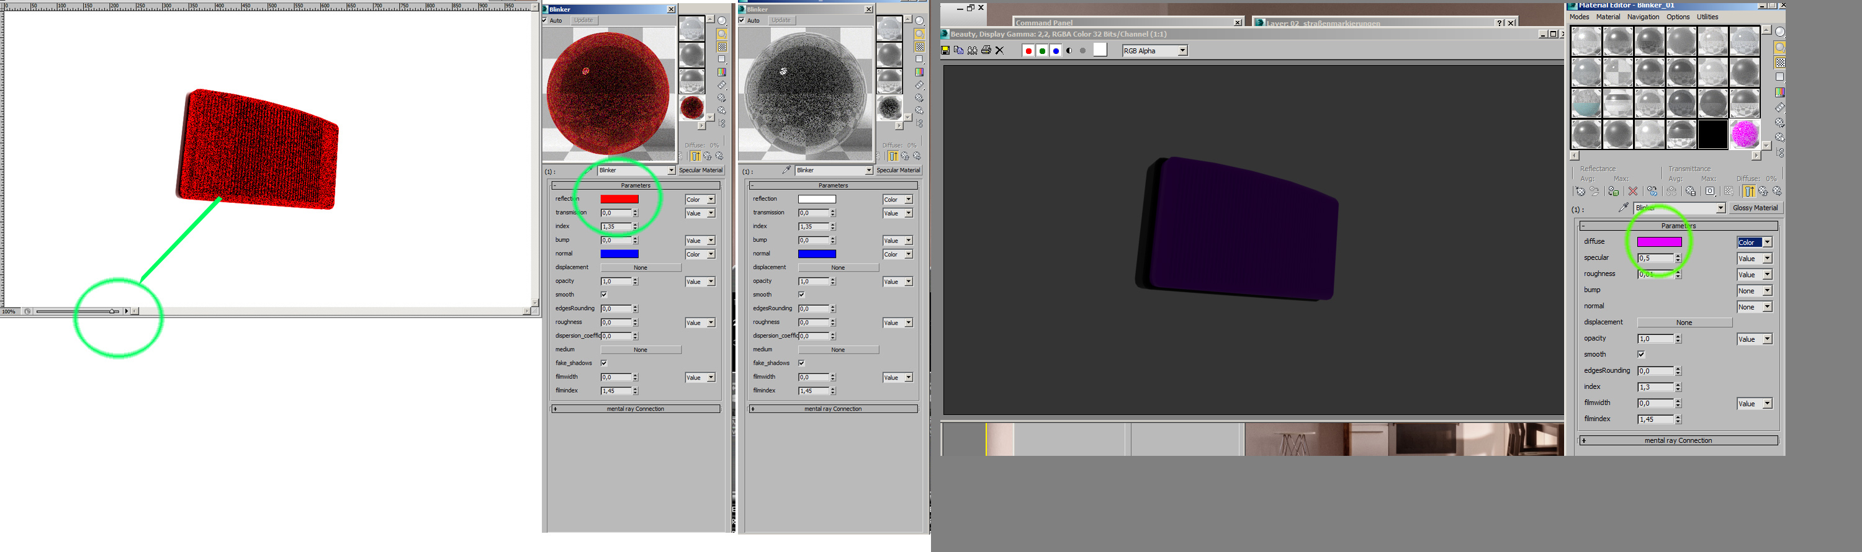
Task: Select the black sample slot in Blinker_01 editor
Action: (x=1712, y=135)
